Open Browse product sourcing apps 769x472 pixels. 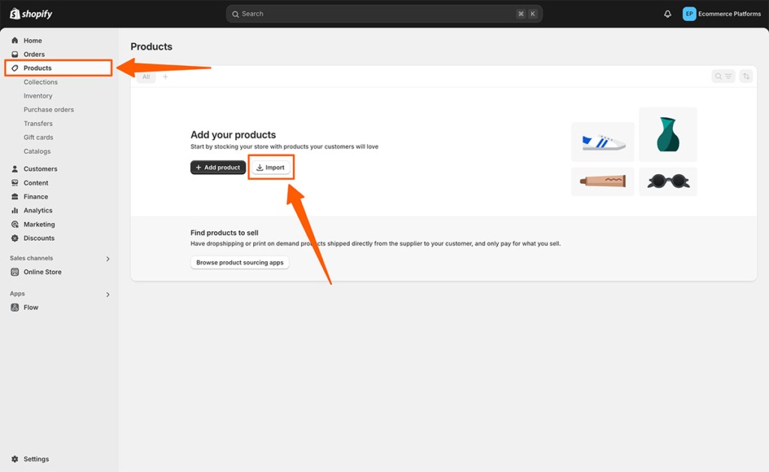point(240,262)
